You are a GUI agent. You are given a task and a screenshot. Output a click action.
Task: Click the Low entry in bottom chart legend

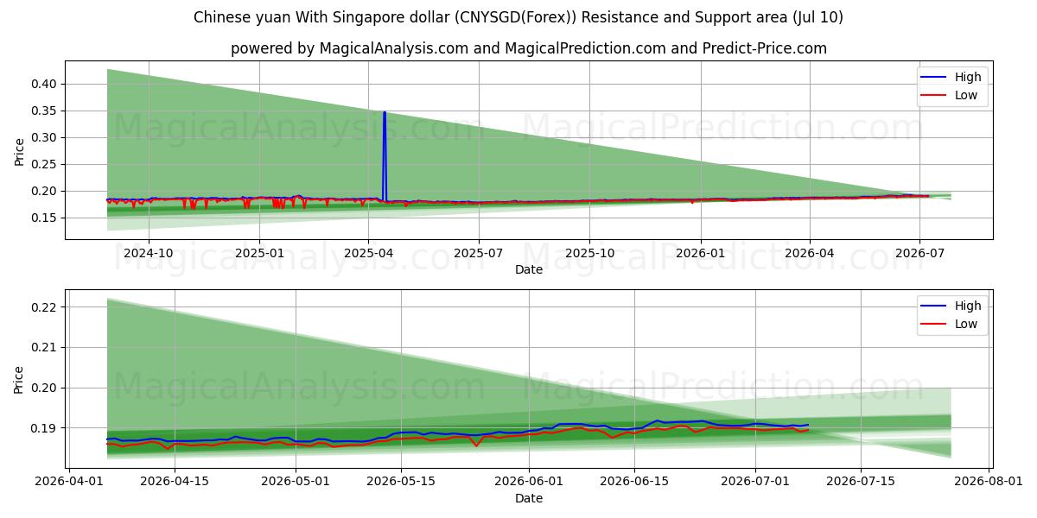[950, 325]
